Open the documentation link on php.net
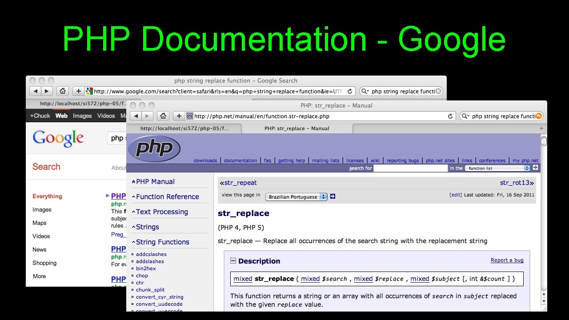 (x=240, y=160)
